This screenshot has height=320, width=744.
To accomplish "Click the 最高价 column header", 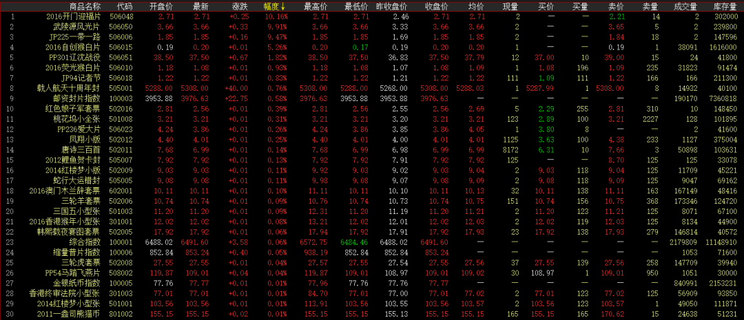I will click(x=315, y=6).
